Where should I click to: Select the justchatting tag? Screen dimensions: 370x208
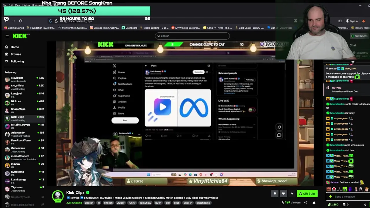(203, 203)
